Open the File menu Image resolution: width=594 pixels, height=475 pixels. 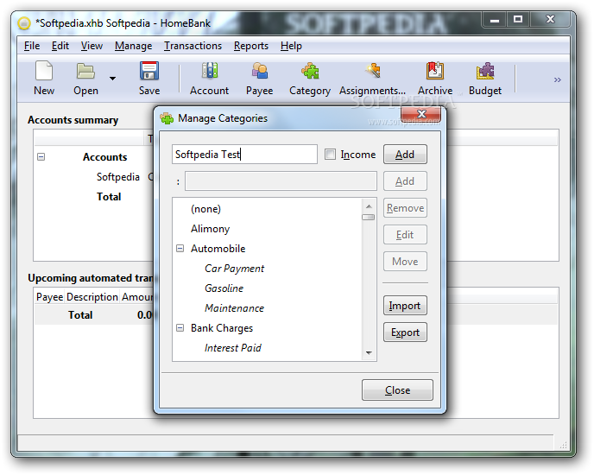(x=32, y=46)
